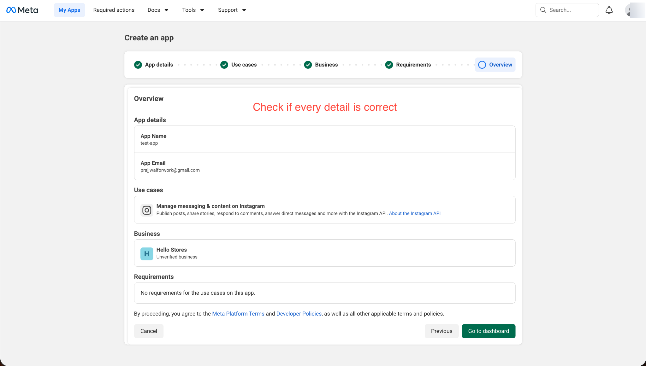
Task: Cancel the app creation
Action: pyautogui.click(x=149, y=331)
